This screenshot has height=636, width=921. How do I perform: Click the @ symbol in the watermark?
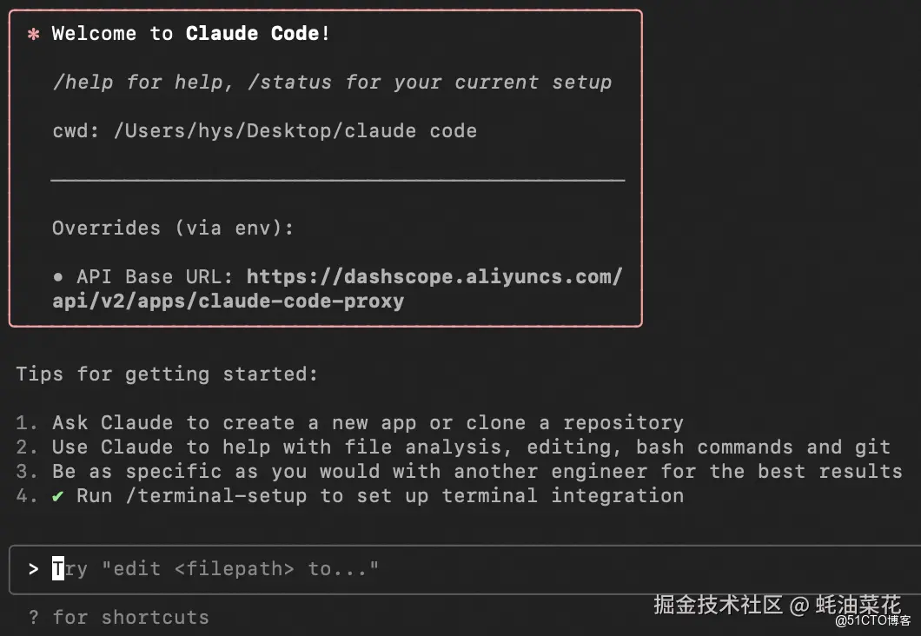coord(799,604)
